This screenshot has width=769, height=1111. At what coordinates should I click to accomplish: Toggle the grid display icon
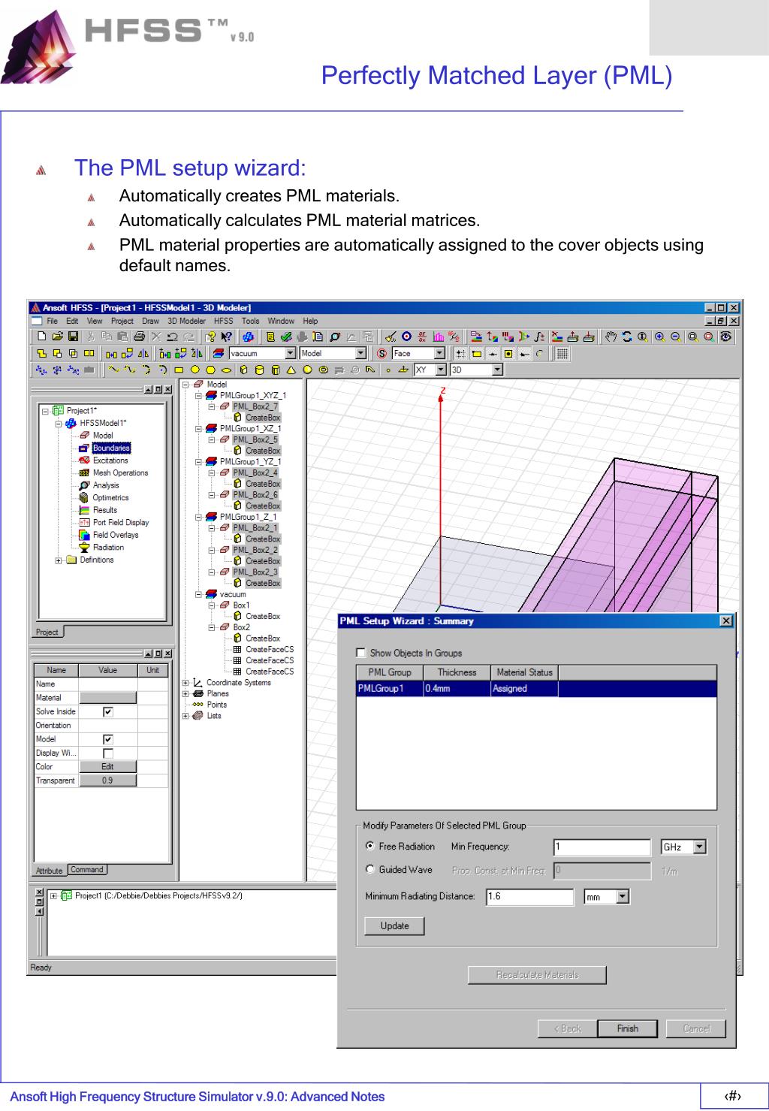[562, 354]
